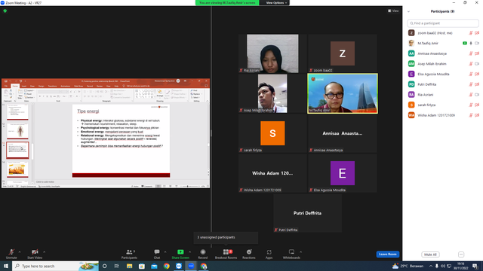Viewport: 483px width, 271px height.
Task: Click the green encryption shield icon
Action: tap(5, 11)
